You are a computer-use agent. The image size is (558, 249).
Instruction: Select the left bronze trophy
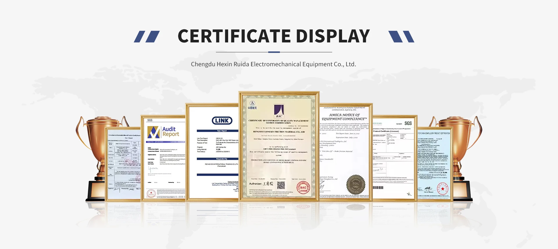tap(98, 158)
